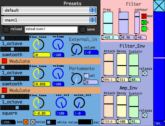Open the default preset dropdown
This screenshot has width=165, height=126.
[49, 10]
